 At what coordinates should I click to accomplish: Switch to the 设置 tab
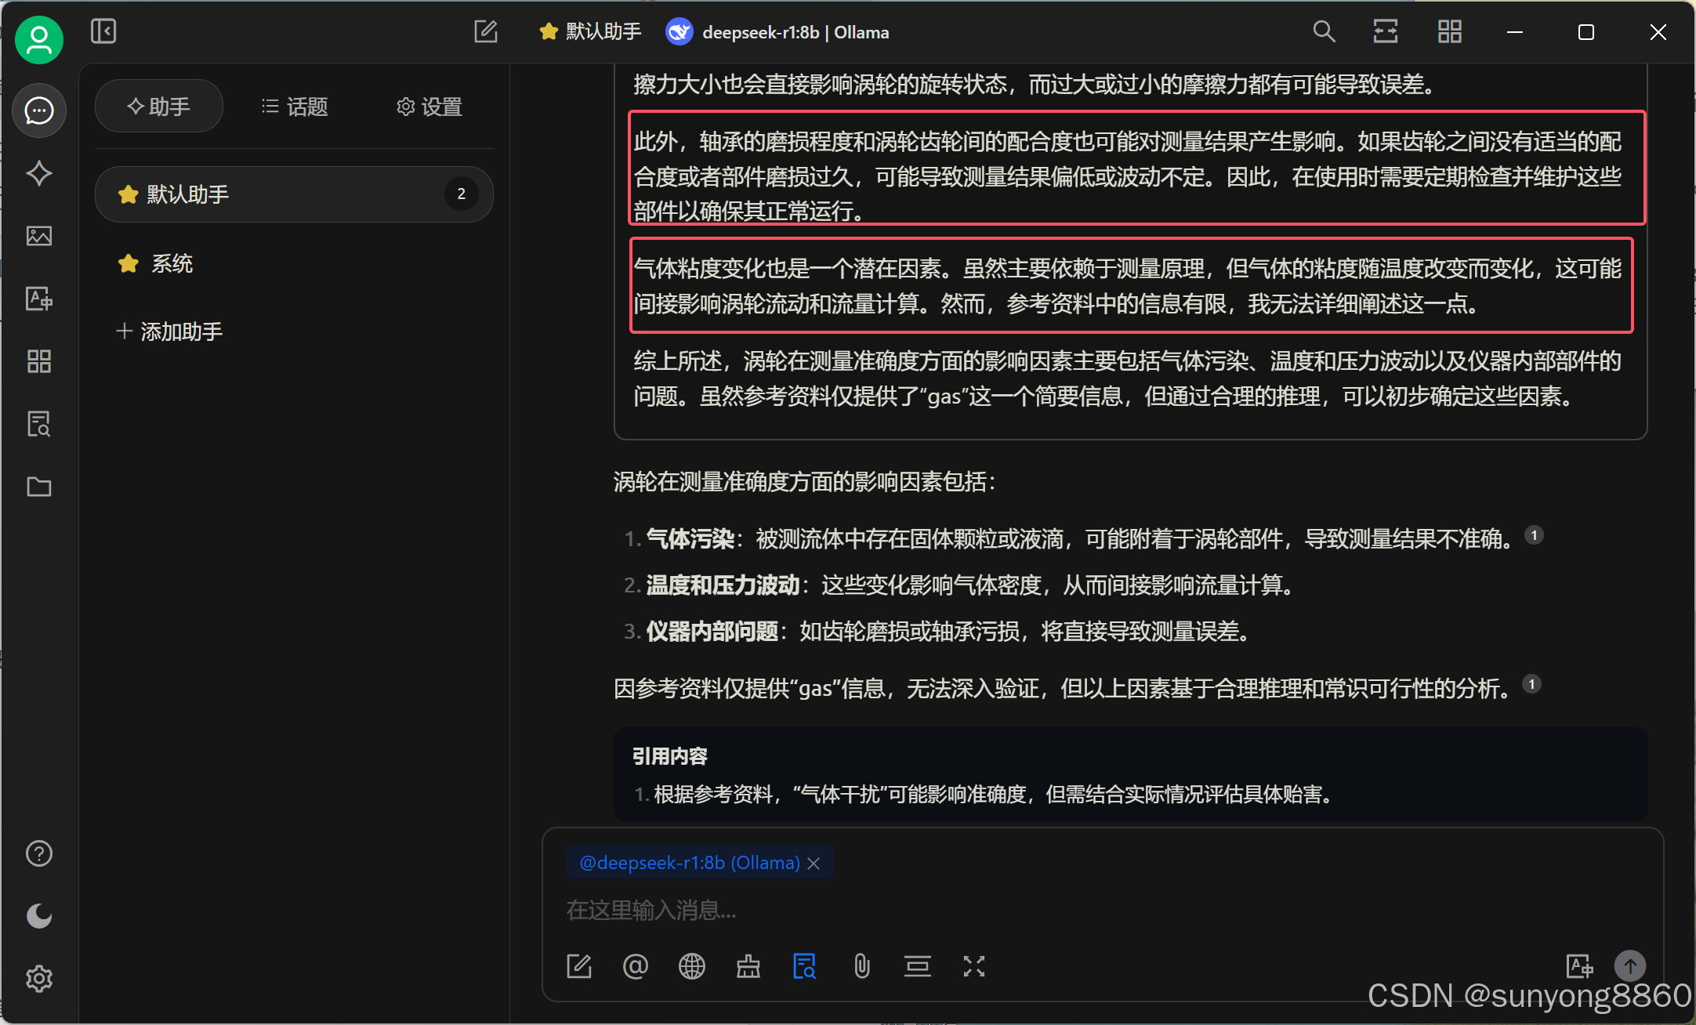[429, 107]
